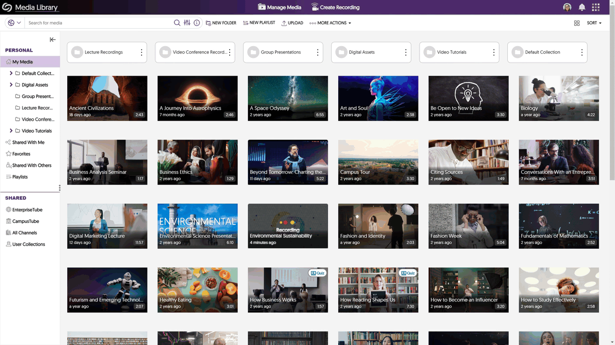615x345 pixels.
Task: Open the SORT dropdown
Action: pos(593,23)
